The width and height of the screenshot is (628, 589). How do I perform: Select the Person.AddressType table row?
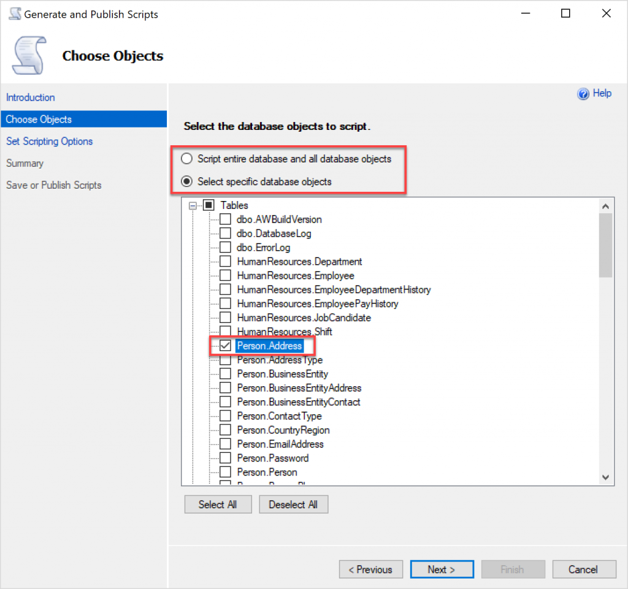[280, 360]
